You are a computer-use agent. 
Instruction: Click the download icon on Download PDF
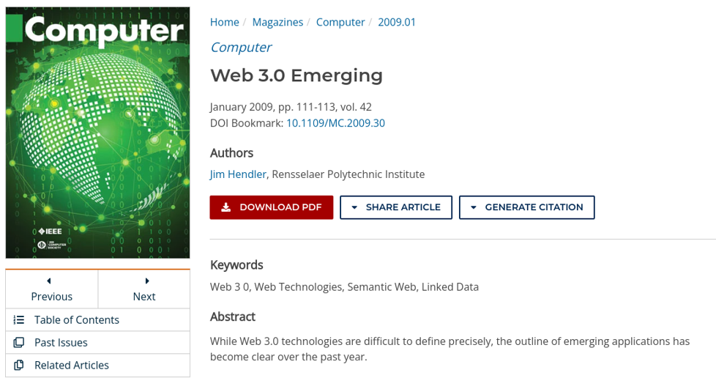tap(225, 207)
